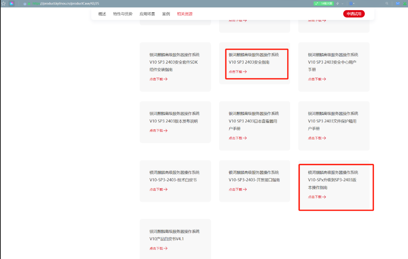This screenshot has width=408, height=259.
Task: Open the dropdown arrow beside the paw icon
Action: click(354, 3)
